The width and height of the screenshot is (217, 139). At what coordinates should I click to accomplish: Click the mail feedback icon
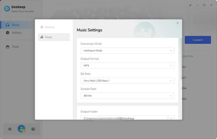(33, 129)
